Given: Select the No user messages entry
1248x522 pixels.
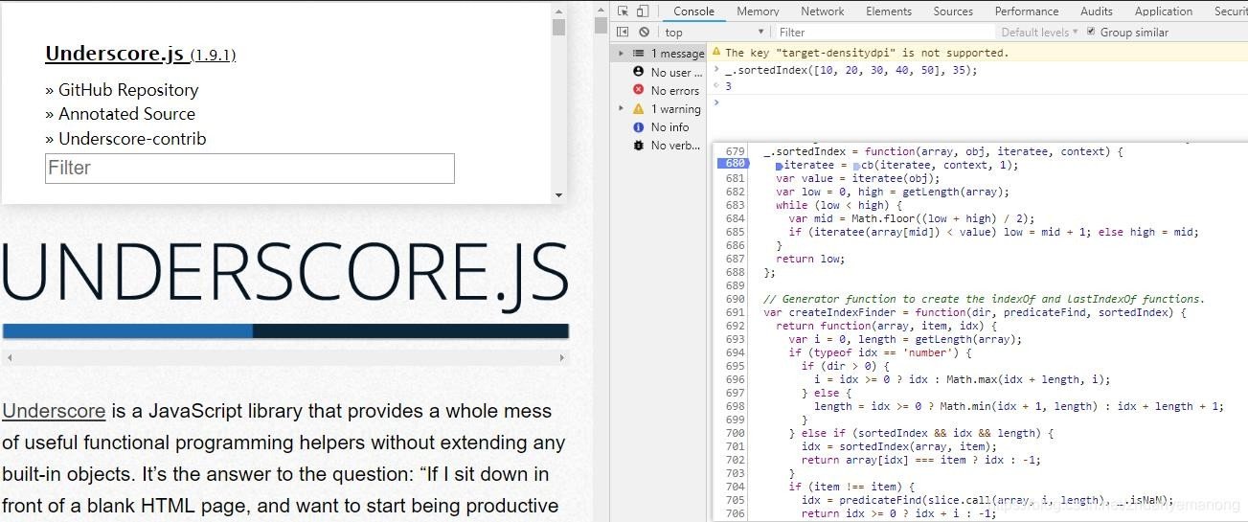Looking at the screenshot, I should 669,72.
